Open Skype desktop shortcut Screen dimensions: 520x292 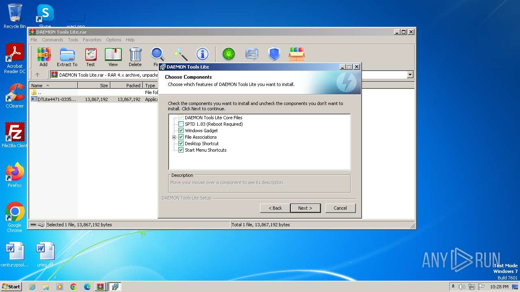(x=45, y=16)
